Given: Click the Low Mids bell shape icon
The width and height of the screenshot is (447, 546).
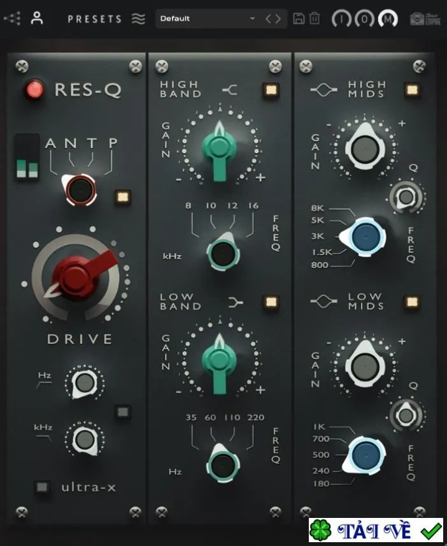Looking at the screenshot, I should (x=323, y=301).
